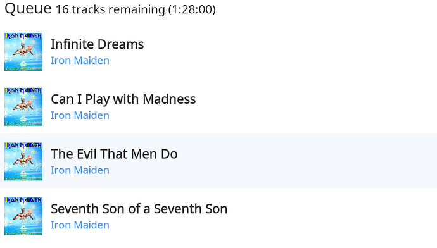Visit Iron Maiden link under The Evil That Men Do
The image size is (437, 248).
click(80, 170)
